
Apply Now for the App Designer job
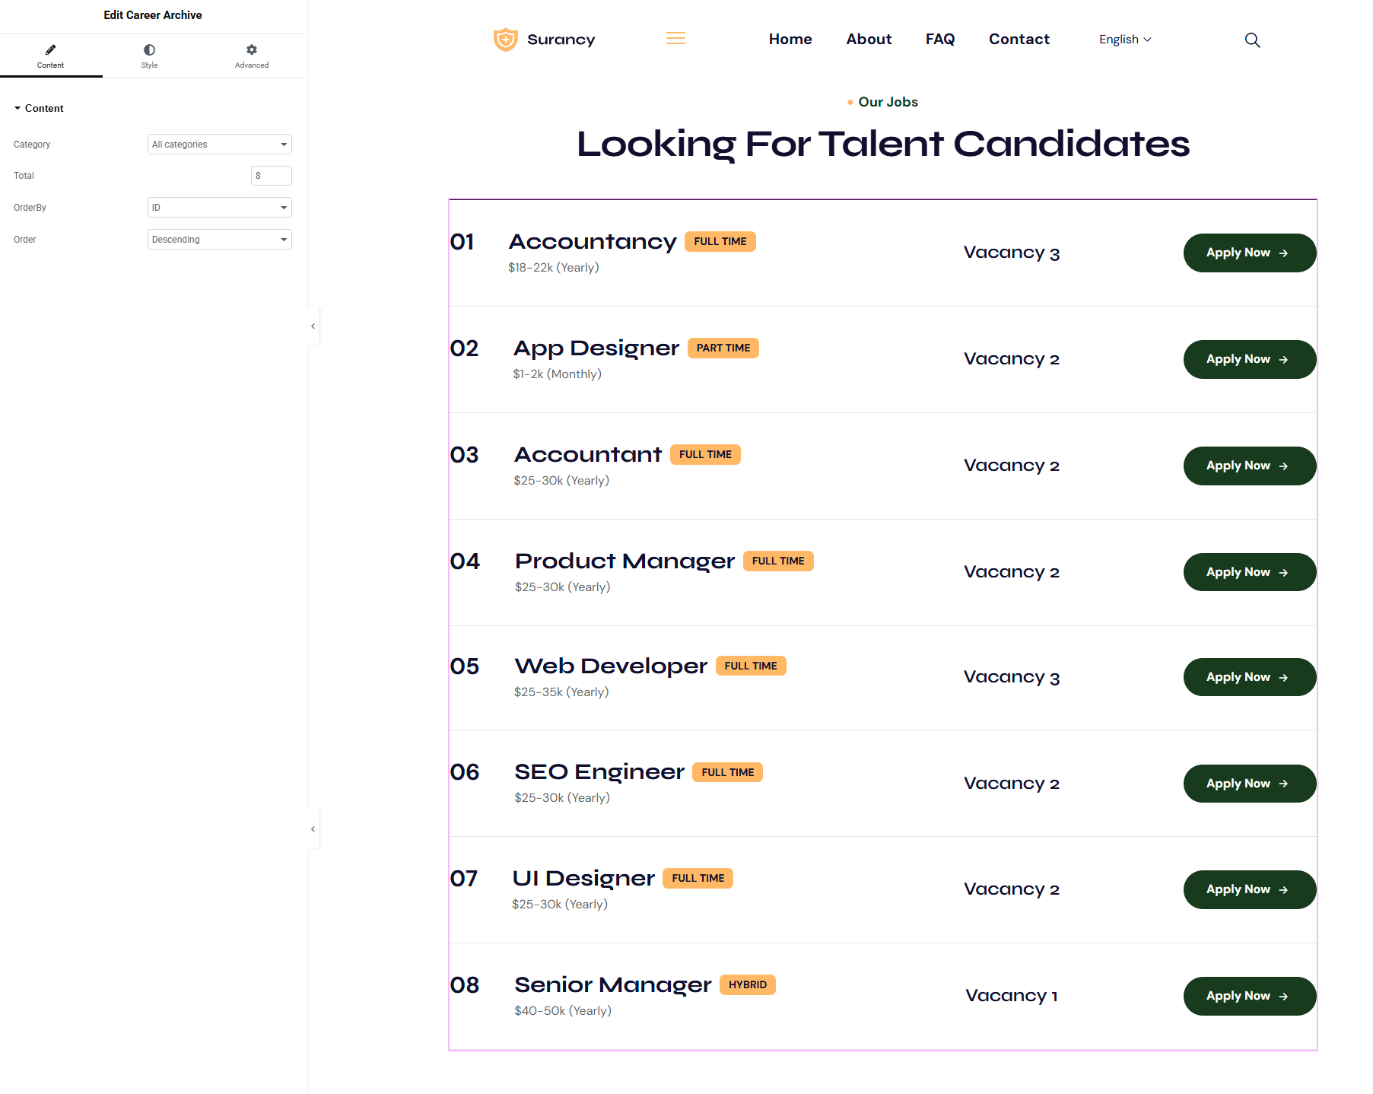1250,360
